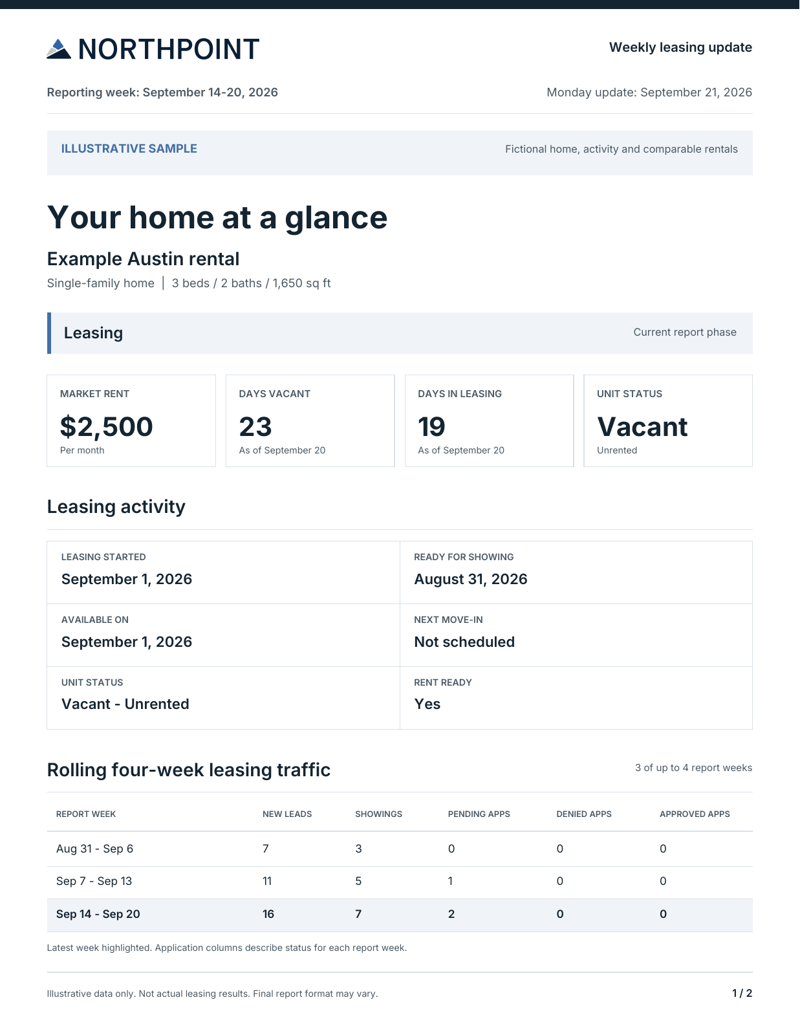Click '3 beds / 2 baths / 1,650 sq ft'
This screenshot has height=1035, width=800.
(x=251, y=283)
